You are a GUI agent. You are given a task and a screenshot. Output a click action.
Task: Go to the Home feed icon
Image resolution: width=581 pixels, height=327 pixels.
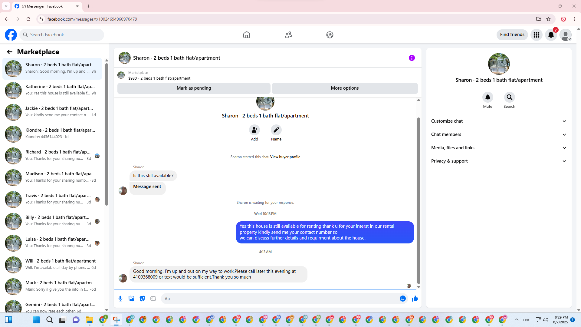pos(247,35)
